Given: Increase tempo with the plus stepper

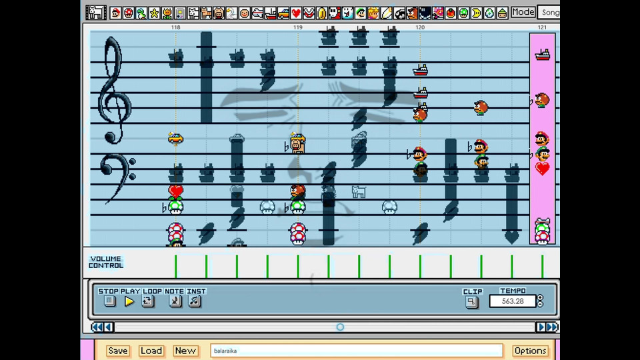Looking at the screenshot, I should [x=540, y=298].
